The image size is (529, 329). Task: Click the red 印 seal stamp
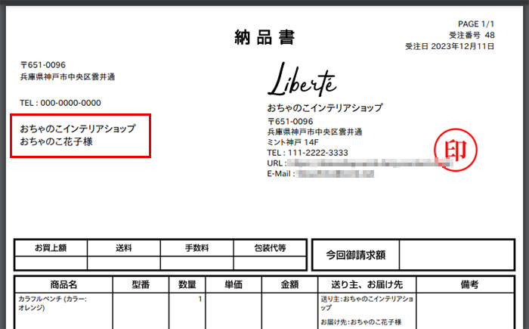(456, 150)
